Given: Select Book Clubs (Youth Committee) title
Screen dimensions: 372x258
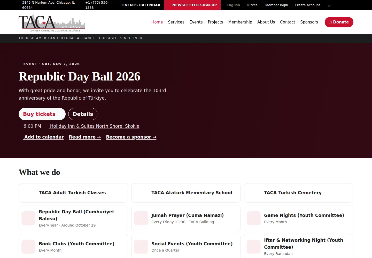Looking at the screenshot, I should tap(77, 244).
